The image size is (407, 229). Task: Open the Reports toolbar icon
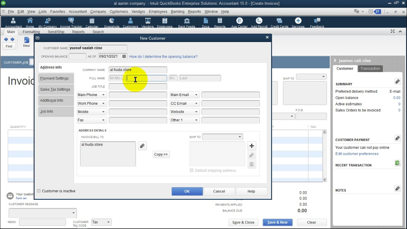pyautogui.click(x=220, y=22)
